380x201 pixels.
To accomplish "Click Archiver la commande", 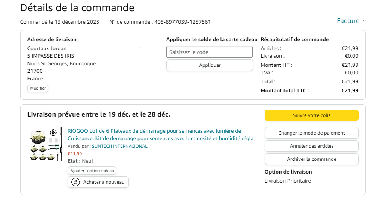I will pos(311,159).
